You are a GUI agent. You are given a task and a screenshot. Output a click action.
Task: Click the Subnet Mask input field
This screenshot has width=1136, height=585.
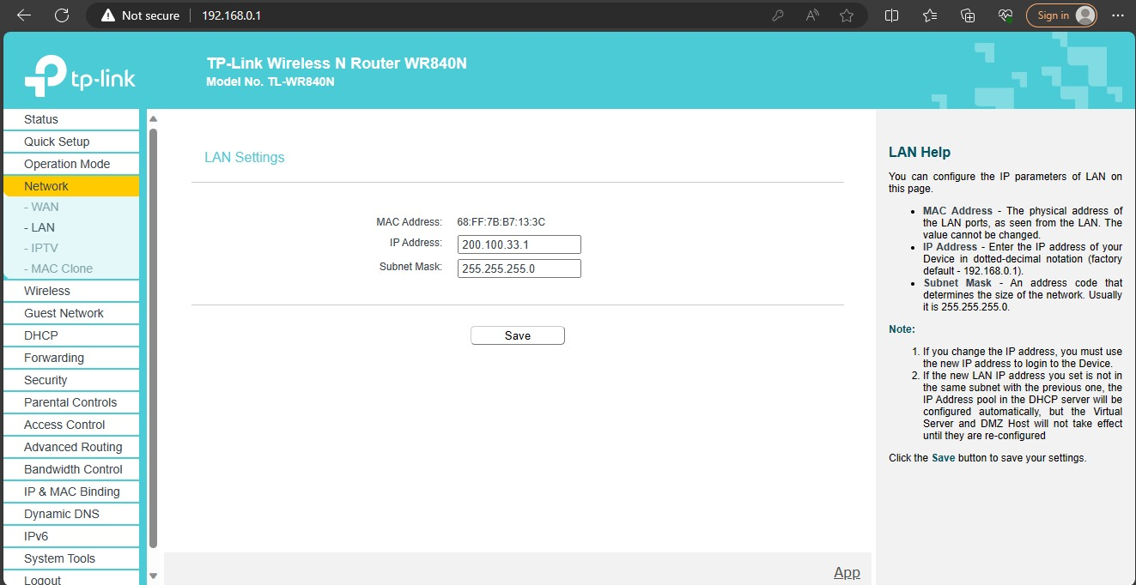click(519, 268)
